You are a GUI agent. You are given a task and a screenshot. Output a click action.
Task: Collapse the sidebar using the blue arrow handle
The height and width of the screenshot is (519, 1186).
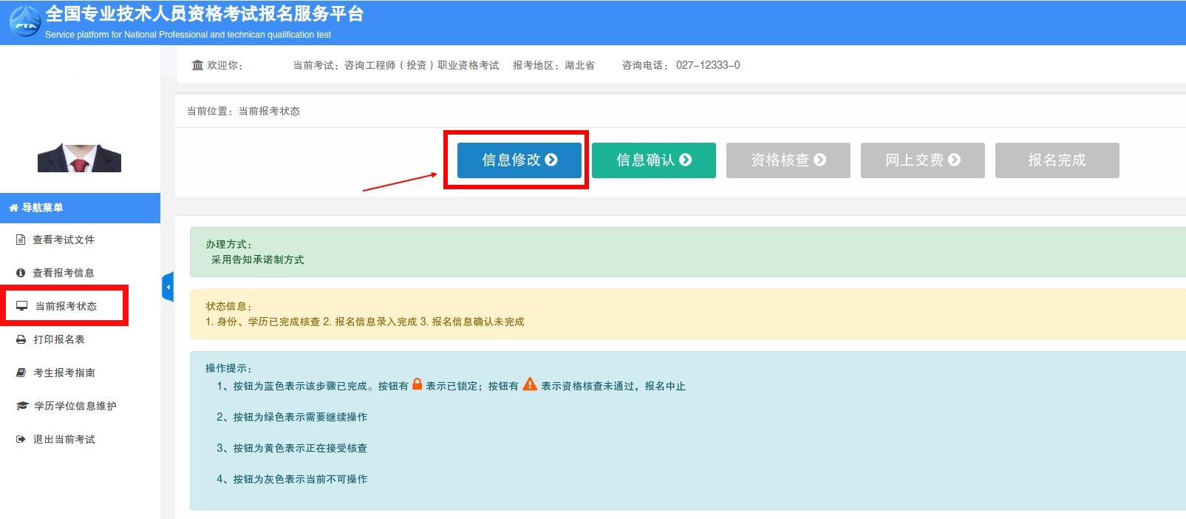click(x=168, y=287)
